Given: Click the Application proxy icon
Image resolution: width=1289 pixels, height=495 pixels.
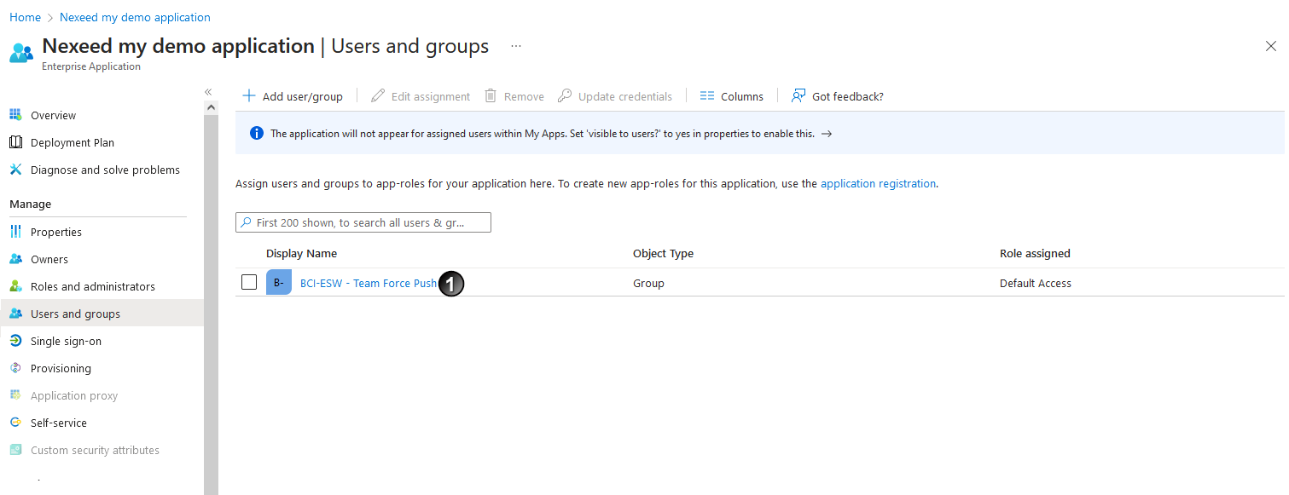Looking at the screenshot, I should (15, 395).
